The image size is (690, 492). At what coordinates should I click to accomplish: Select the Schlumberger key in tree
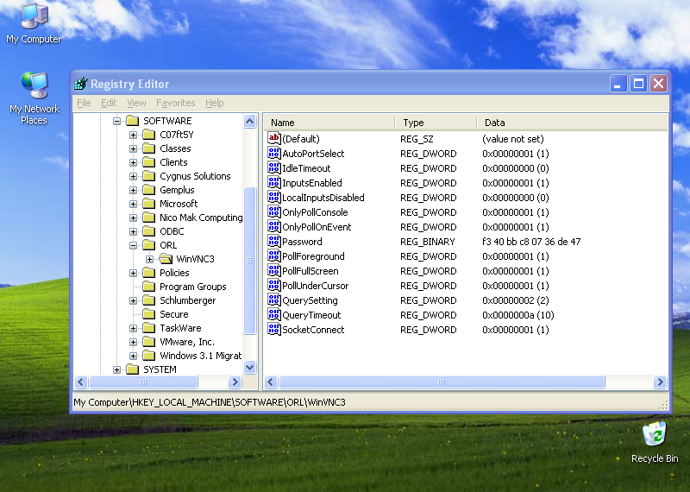(187, 300)
